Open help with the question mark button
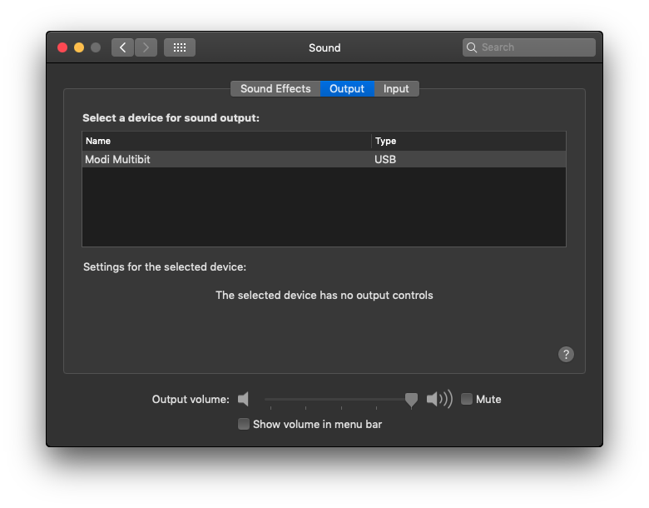This screenshot has width=649, height=508. [566, 354]
